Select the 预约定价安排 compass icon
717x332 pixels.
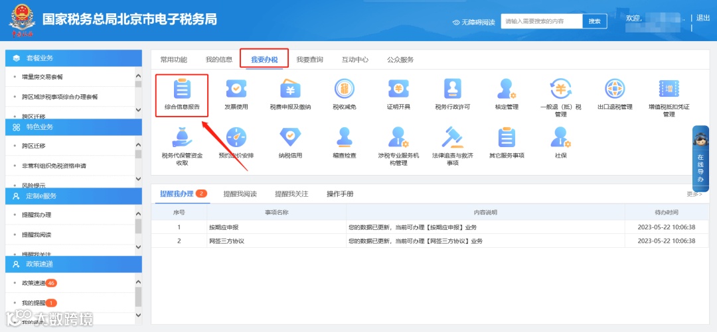236,137
